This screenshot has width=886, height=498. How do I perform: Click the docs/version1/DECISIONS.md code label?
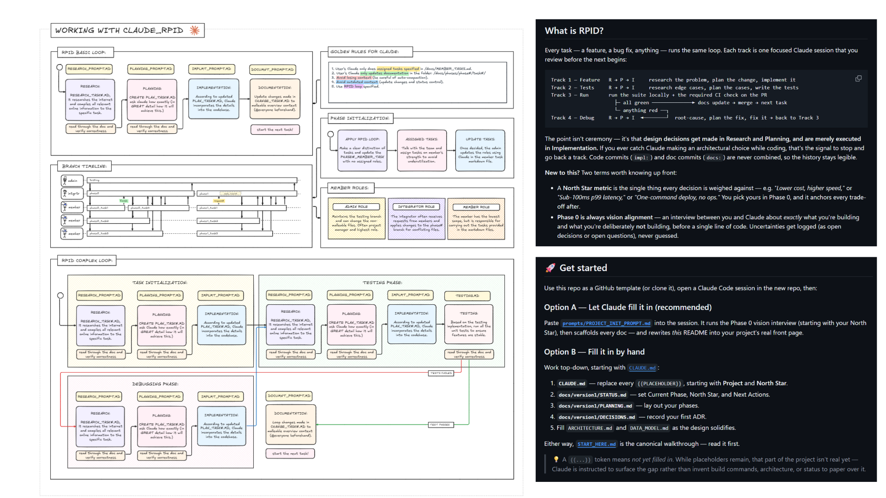click(597, 417)
